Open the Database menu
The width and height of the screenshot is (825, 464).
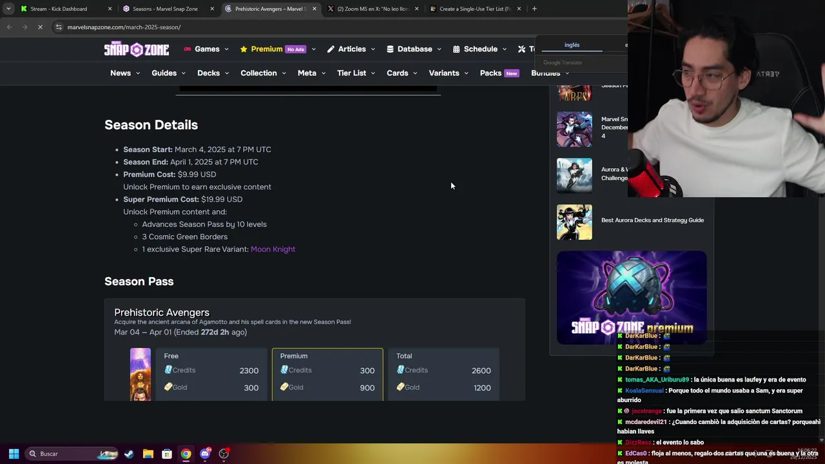tap(414, 49)
